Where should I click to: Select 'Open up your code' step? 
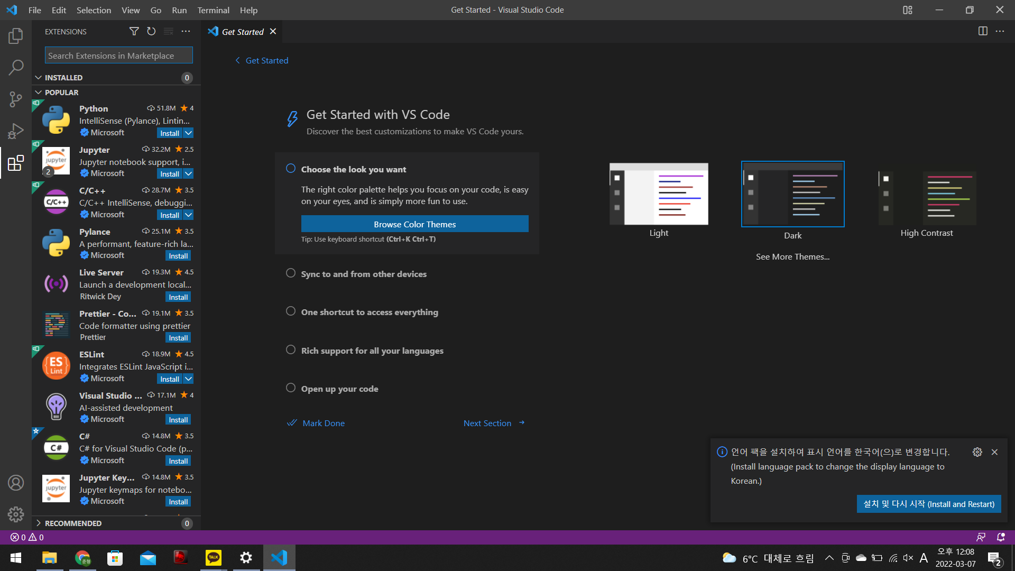pos(339,389)
